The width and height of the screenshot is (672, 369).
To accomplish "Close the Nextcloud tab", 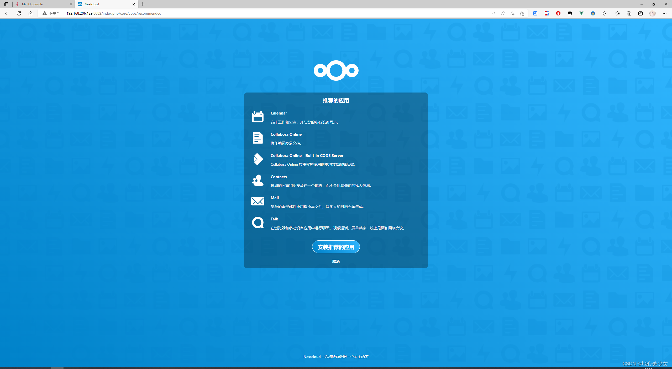I will pyautogui.click(x=134, y=4).
